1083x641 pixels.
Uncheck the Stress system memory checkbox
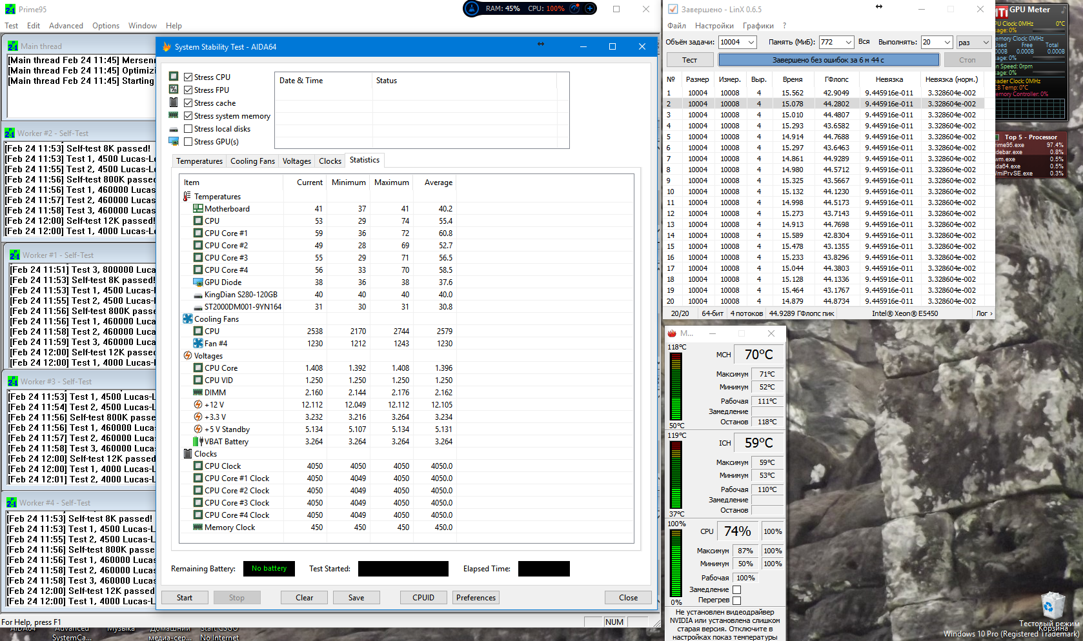[x=188, y=115]
